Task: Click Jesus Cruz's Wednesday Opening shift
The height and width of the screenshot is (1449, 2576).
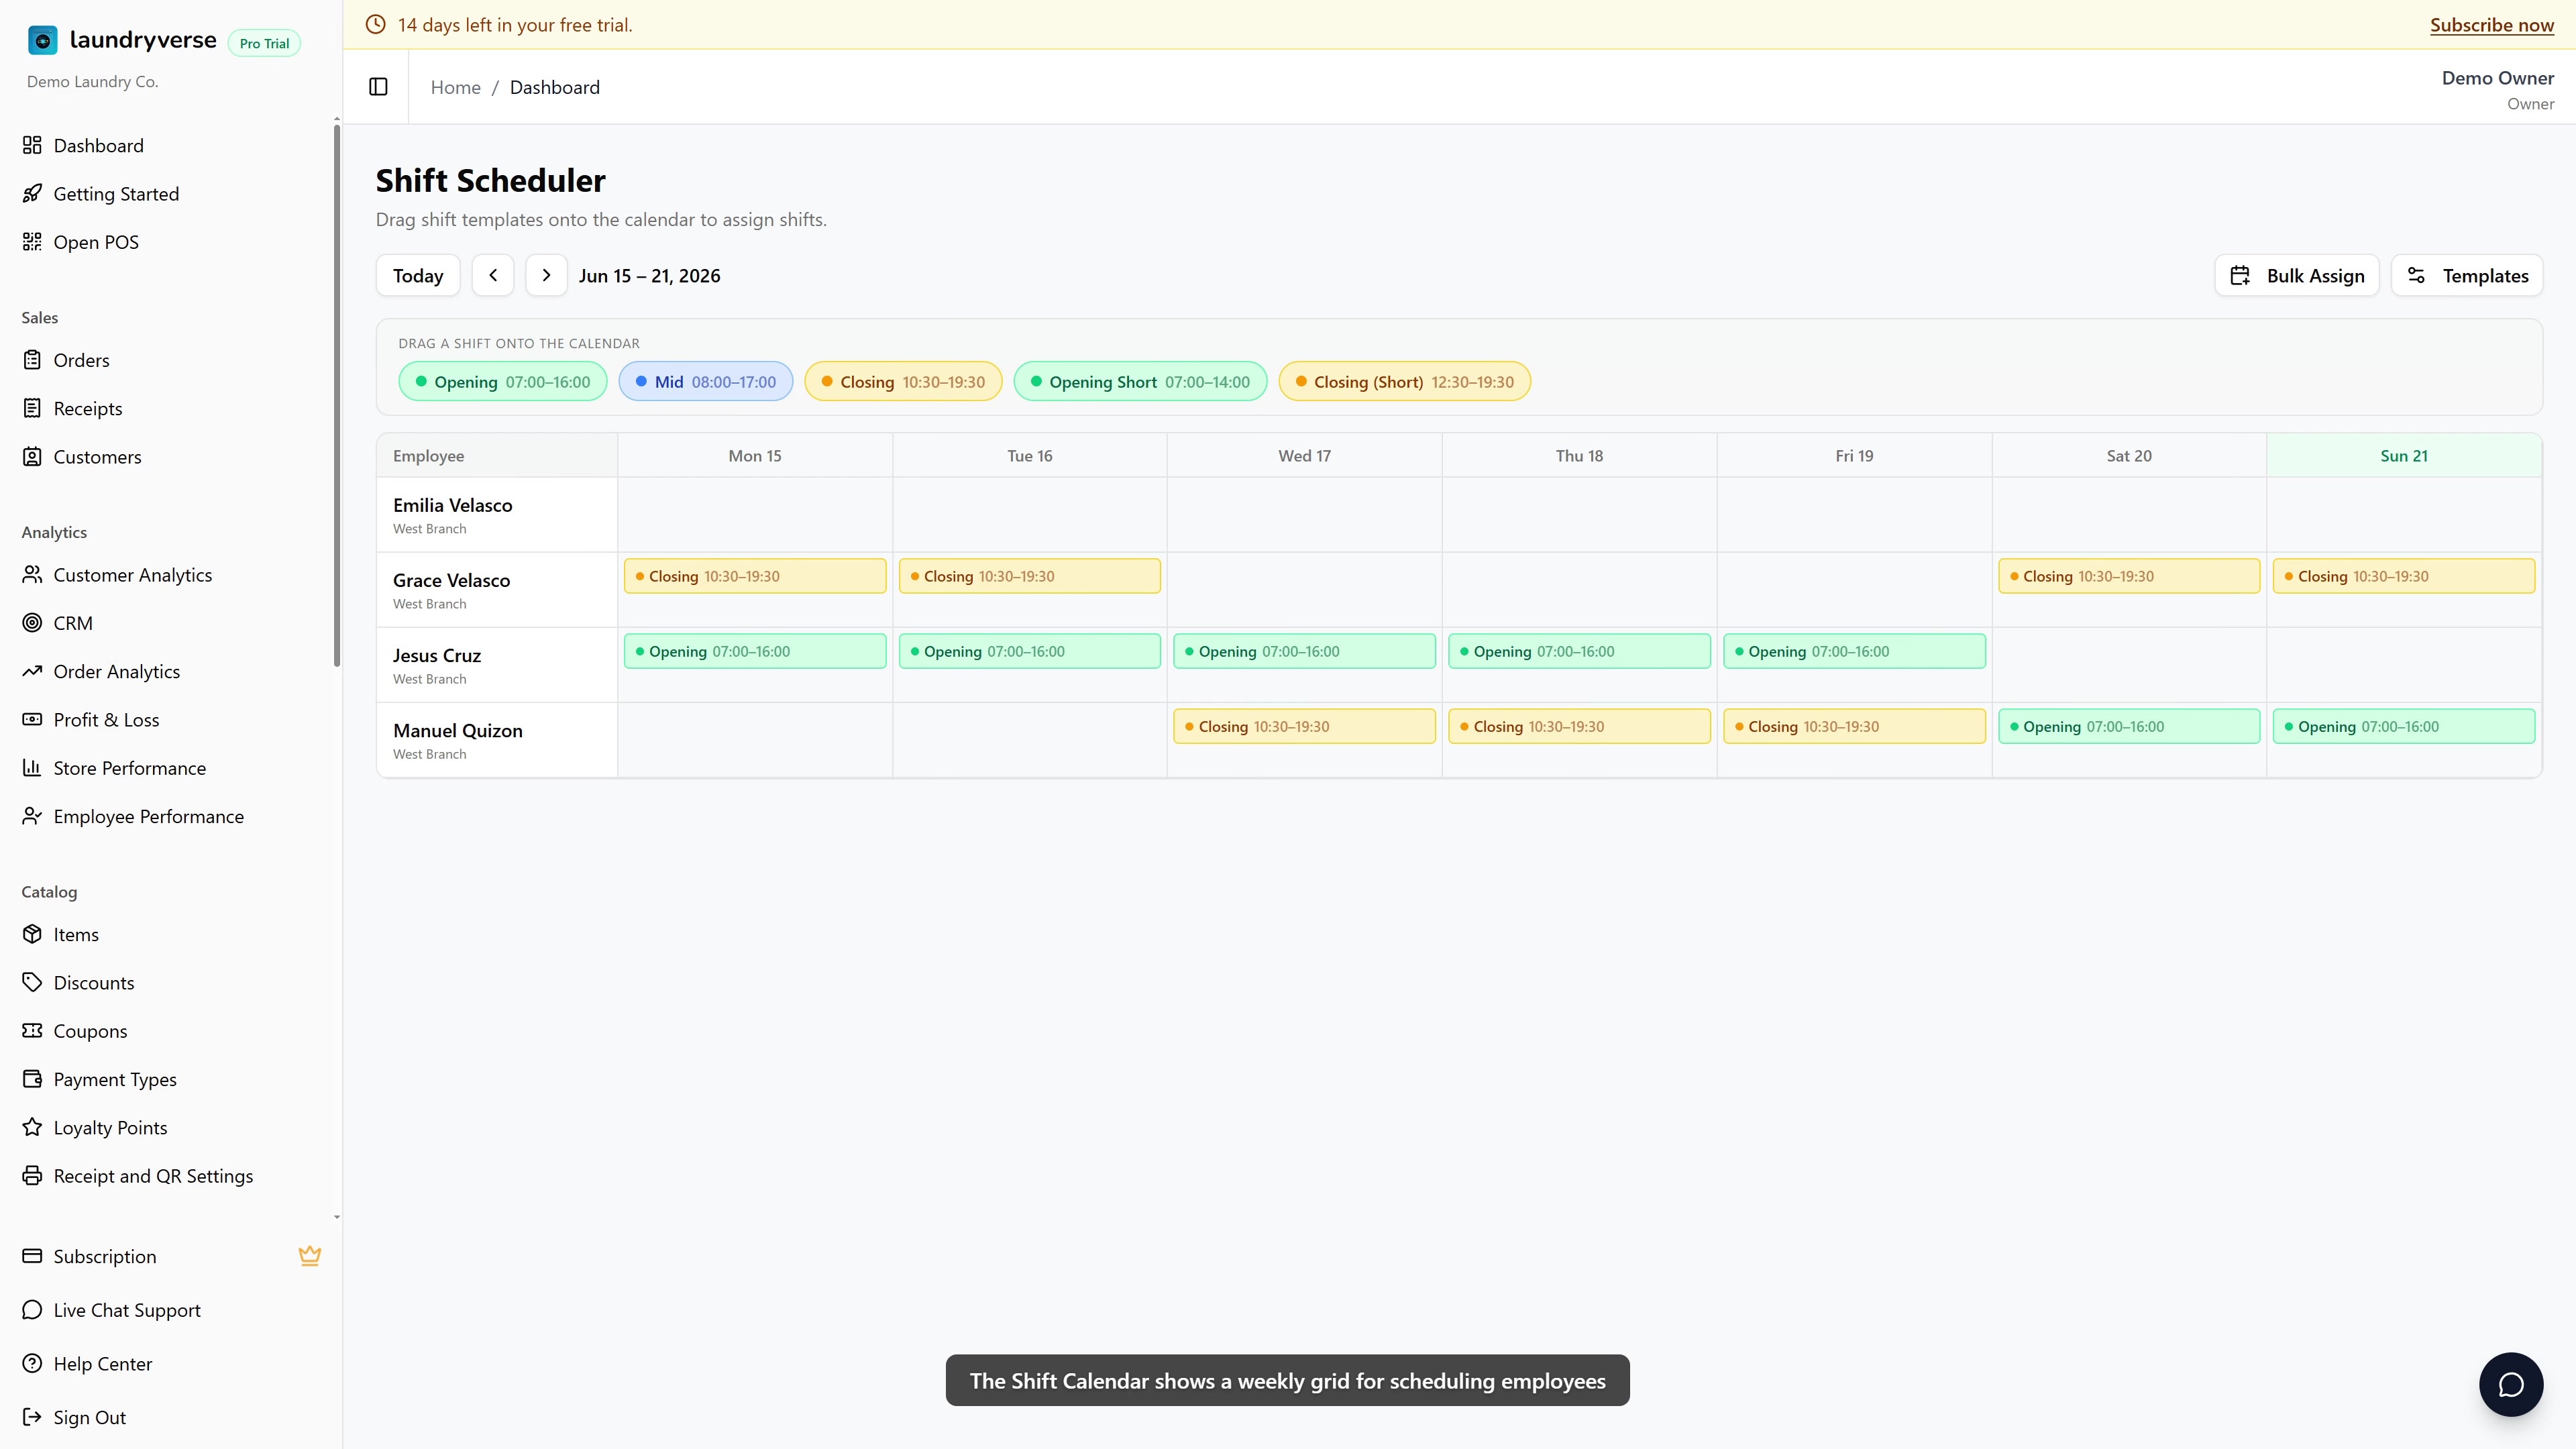Action: (x=1304, y=651)
